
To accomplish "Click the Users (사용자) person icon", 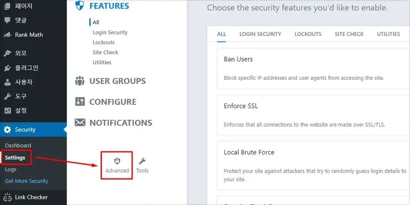I will pyautogui.click(x=8, y=82).
